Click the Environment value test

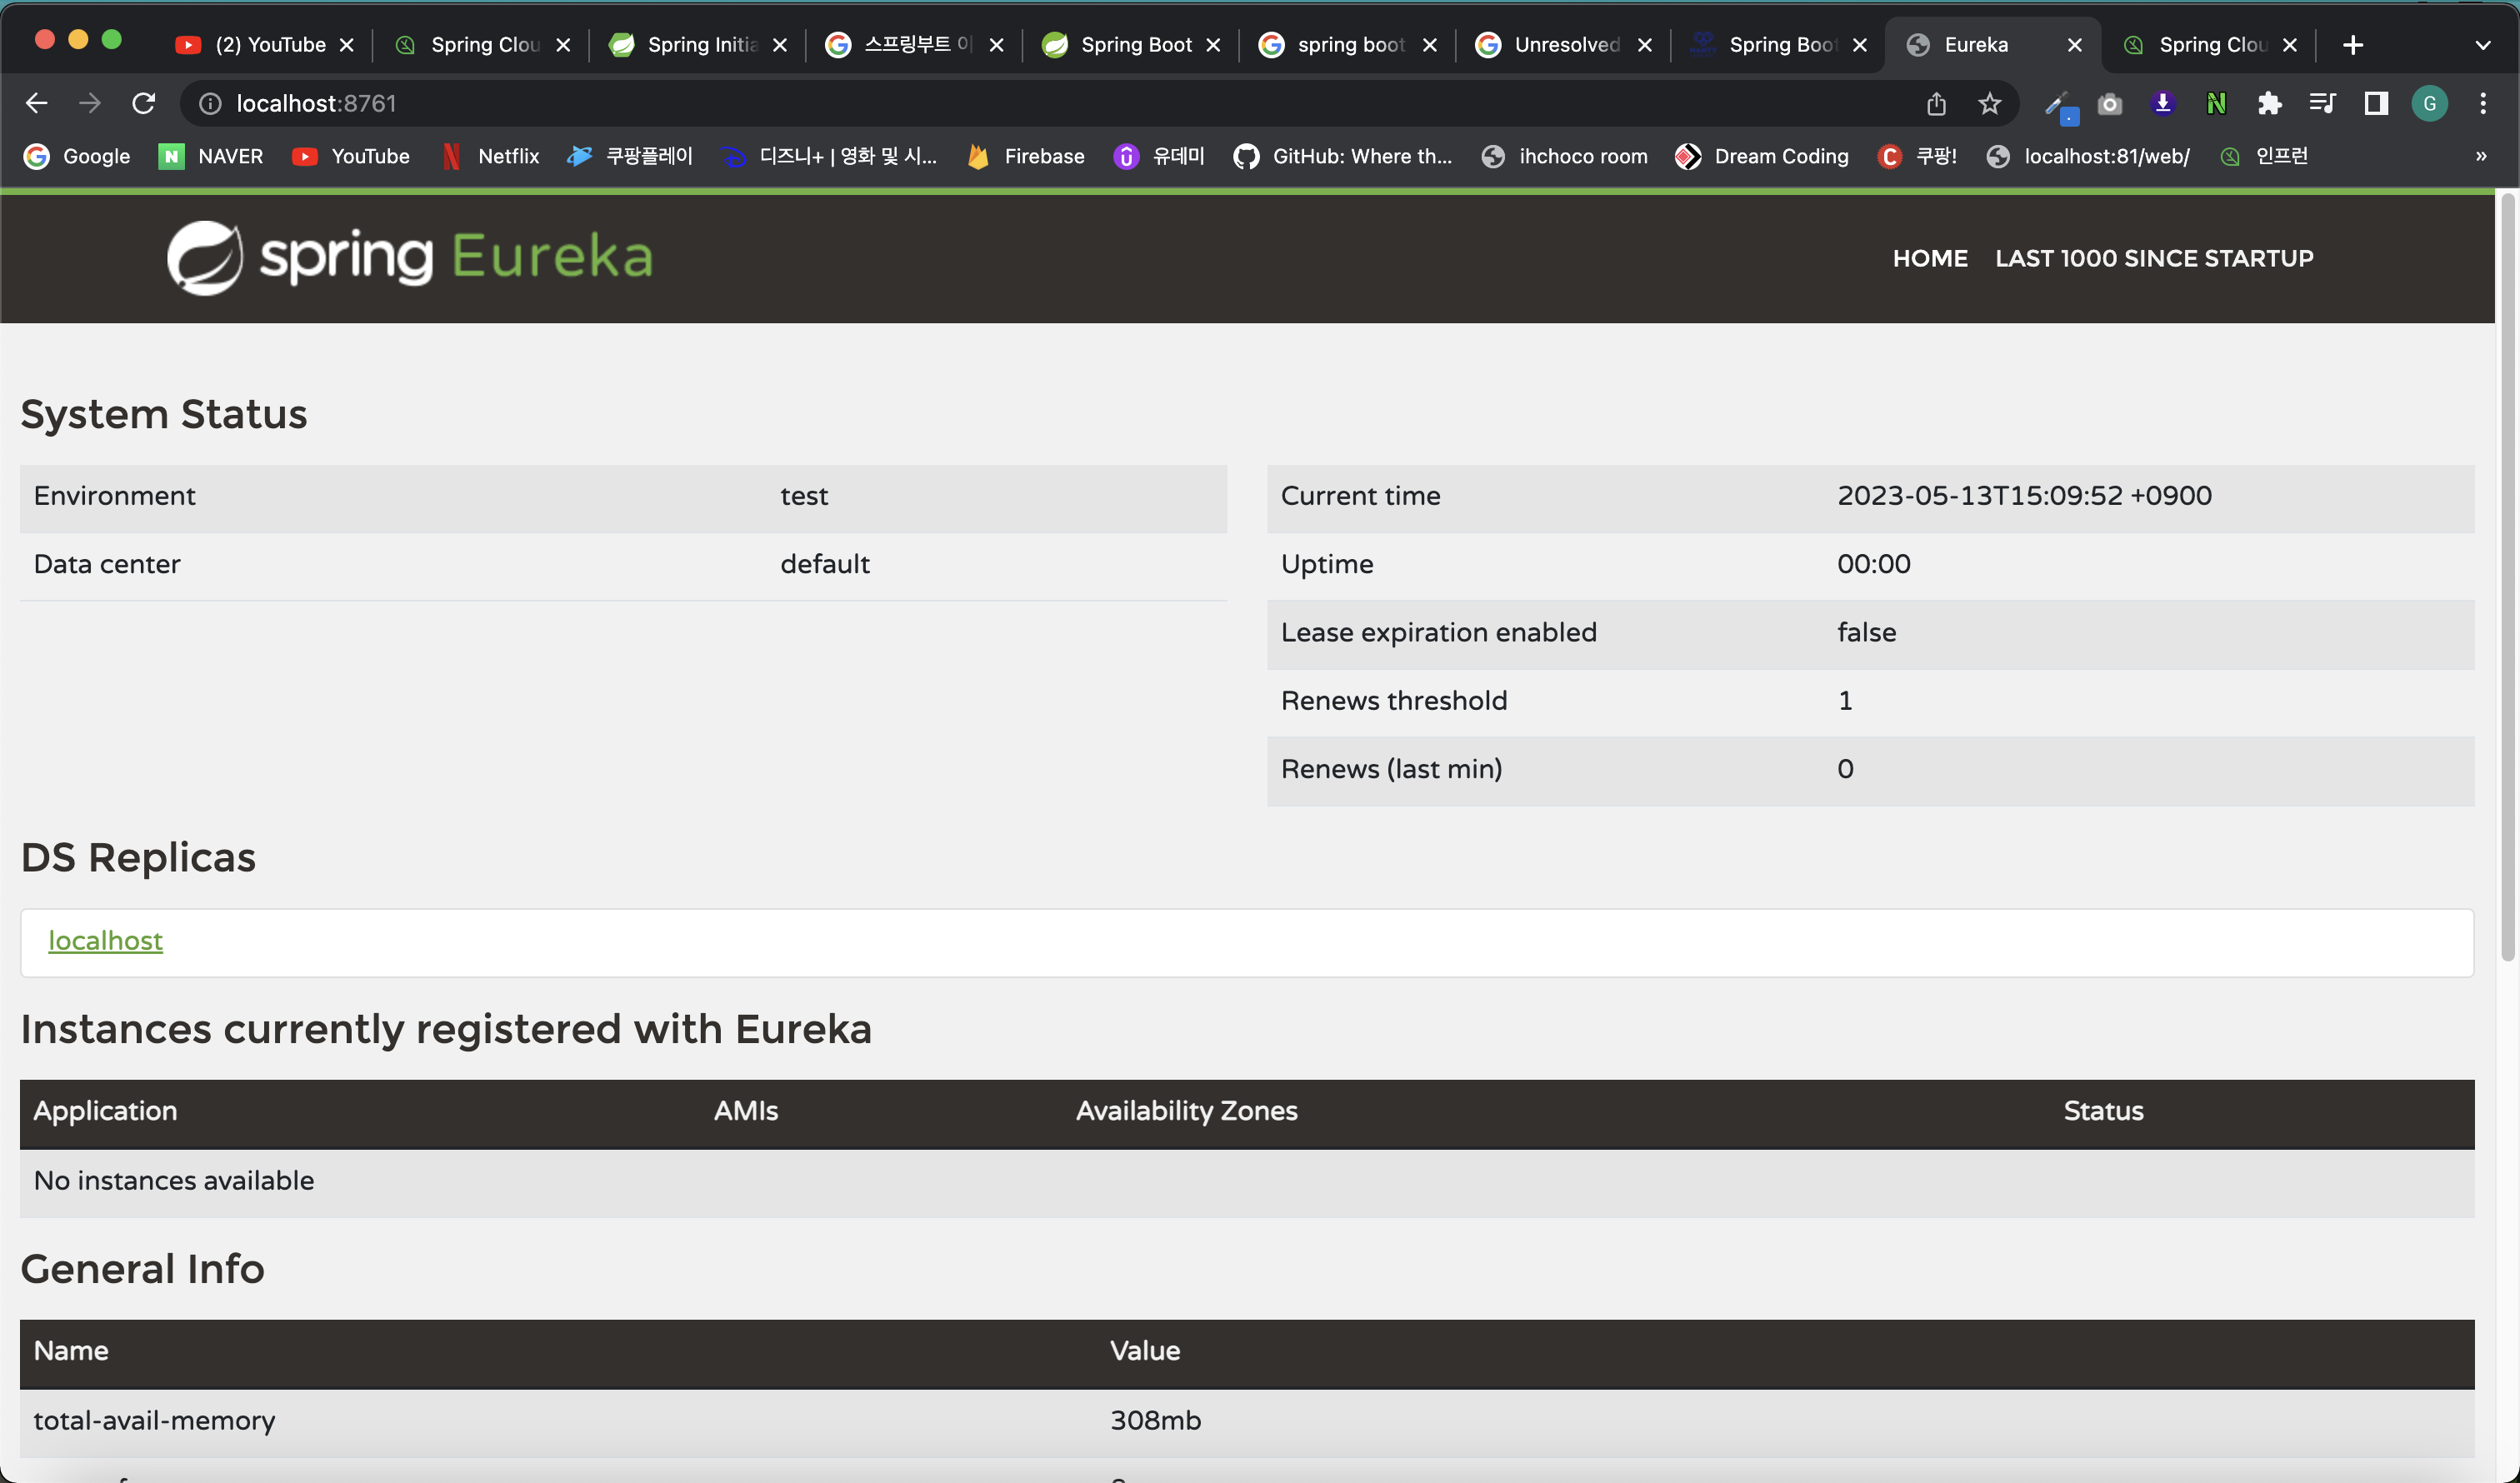pos(804,496)
